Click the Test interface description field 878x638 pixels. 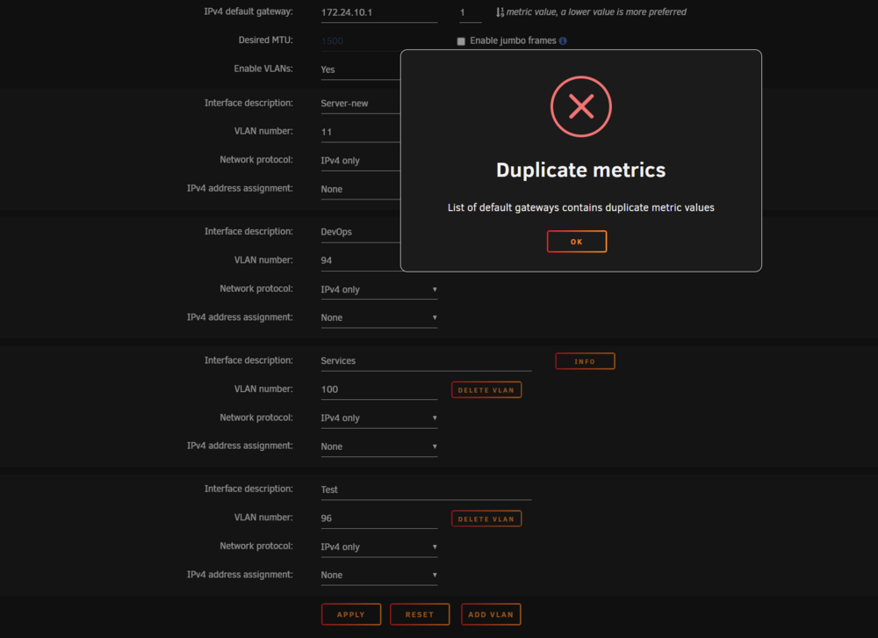pos(426,489)
